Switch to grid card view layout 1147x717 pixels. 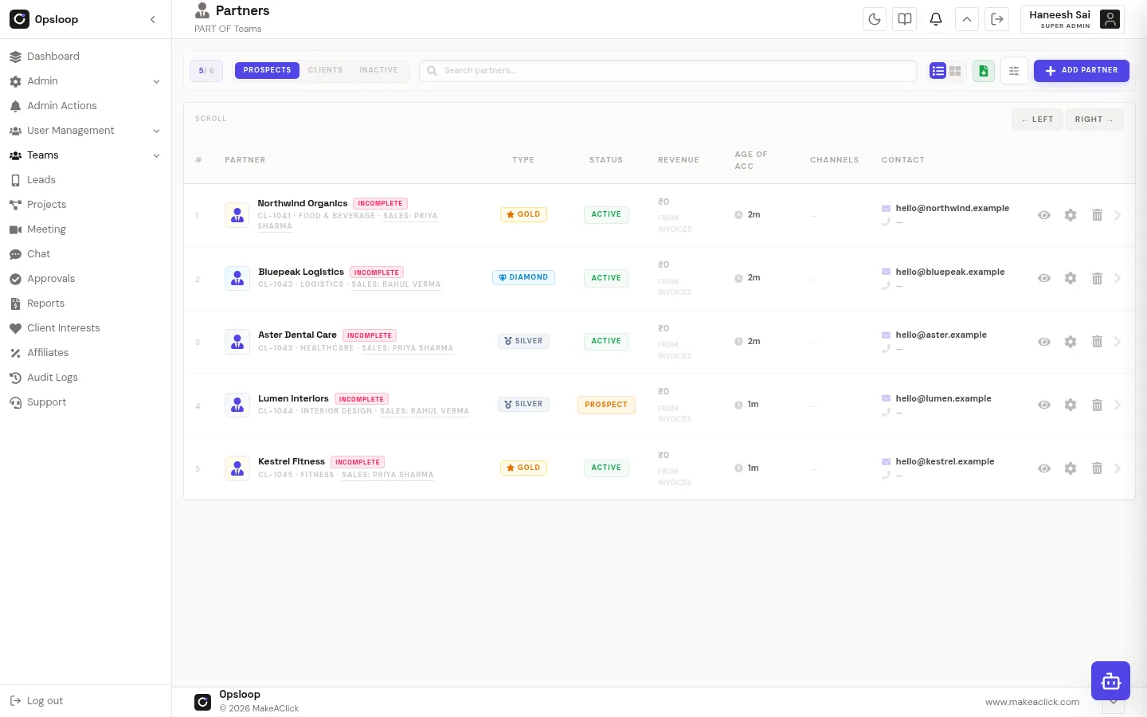tap(955, 71)
